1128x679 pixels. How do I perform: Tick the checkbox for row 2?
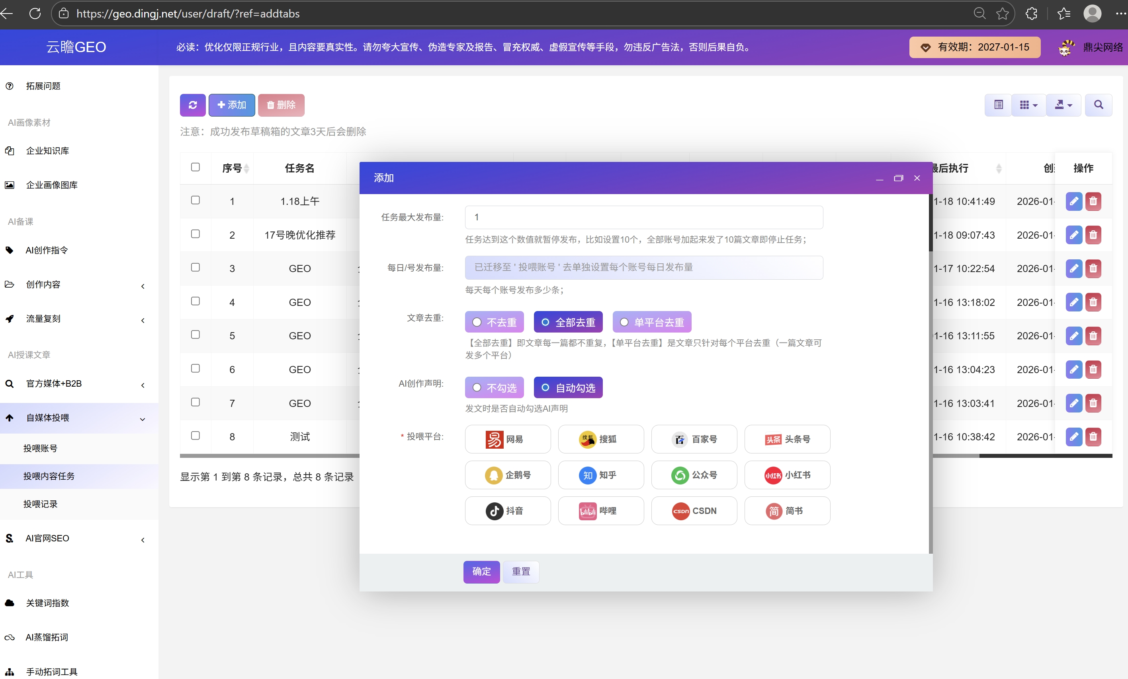pos(195,234)
